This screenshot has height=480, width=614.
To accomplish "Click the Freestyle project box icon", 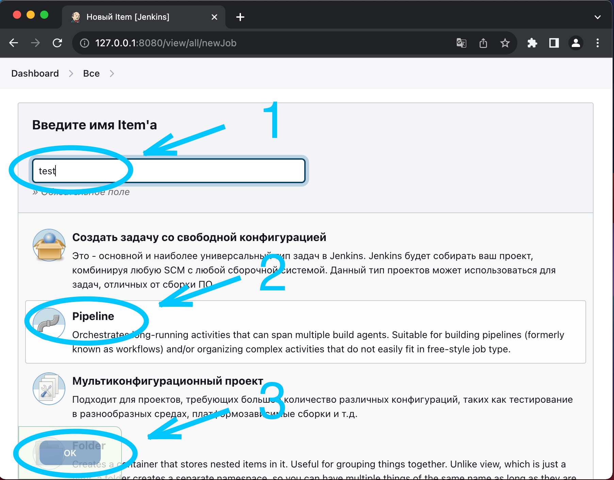I will (49, 245).
